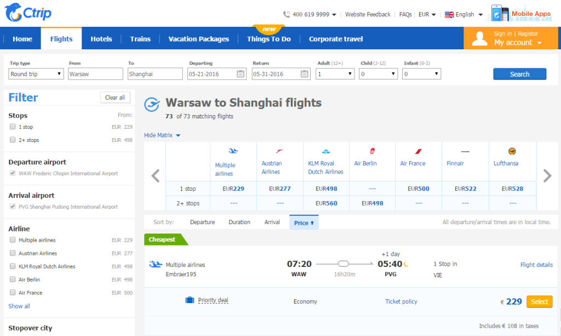Viewport: 561px width, 336px height.
Task: Check the Multiple airlines filter
Action: tap(13, 240)
